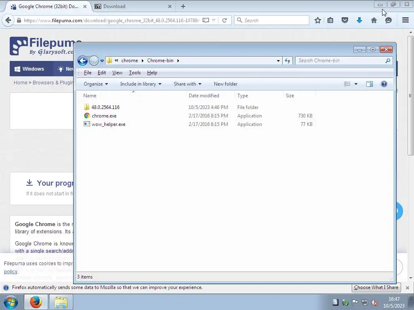The height and width of the screenshot is (310, 414).
Task: Go to Firefox home page
Action: (374, 20)
